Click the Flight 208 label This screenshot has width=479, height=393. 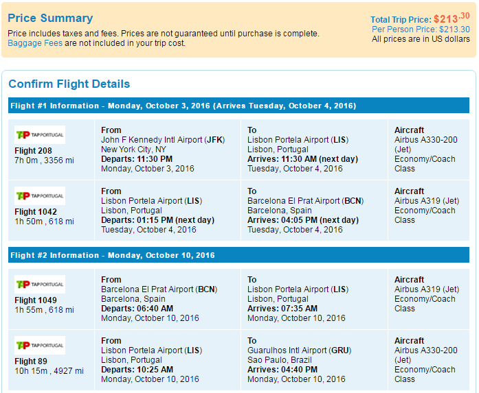[x=33, y=151]
